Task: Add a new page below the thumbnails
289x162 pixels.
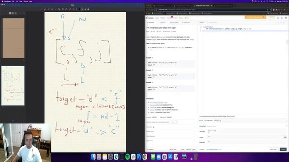Action: pos(13,121)
